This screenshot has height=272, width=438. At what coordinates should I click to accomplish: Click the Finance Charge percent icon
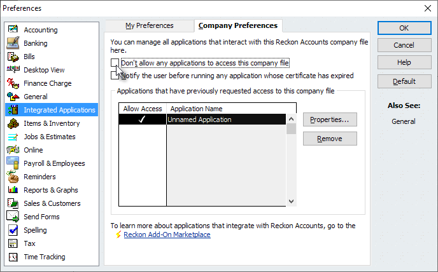(x=13, y=83)
